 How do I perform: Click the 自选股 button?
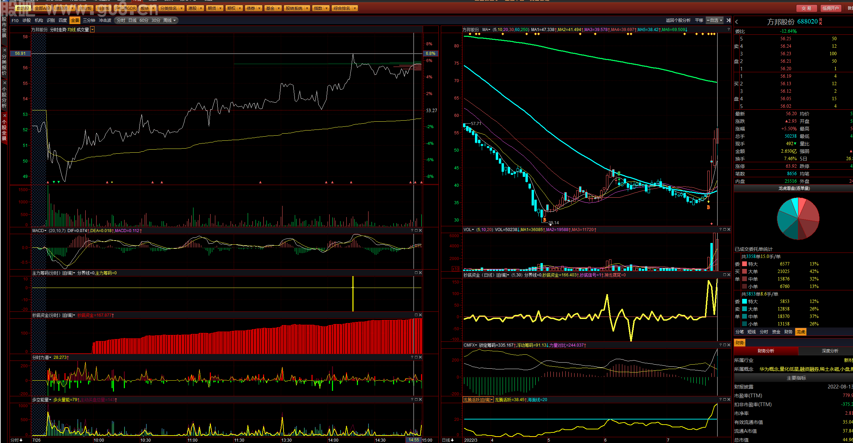tap(23, 8)
